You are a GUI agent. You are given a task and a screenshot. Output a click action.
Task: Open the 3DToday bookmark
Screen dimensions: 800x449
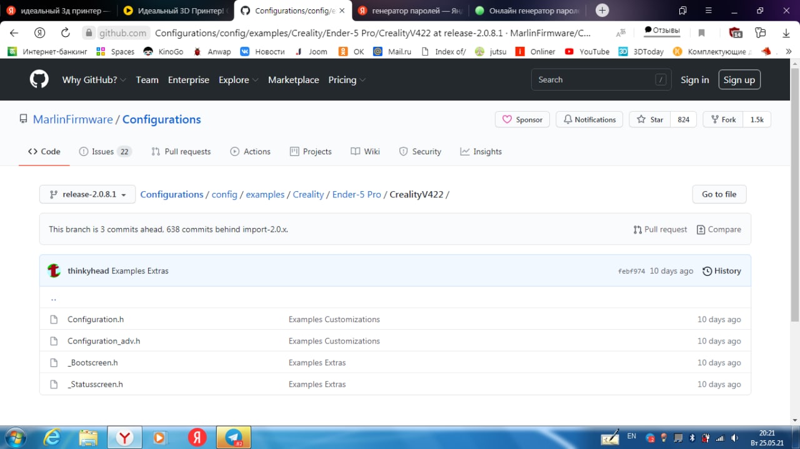coord(641,52)
